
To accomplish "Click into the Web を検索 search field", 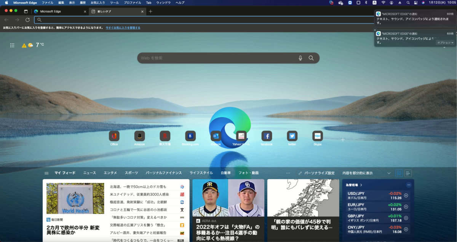I will coord(217,58).
